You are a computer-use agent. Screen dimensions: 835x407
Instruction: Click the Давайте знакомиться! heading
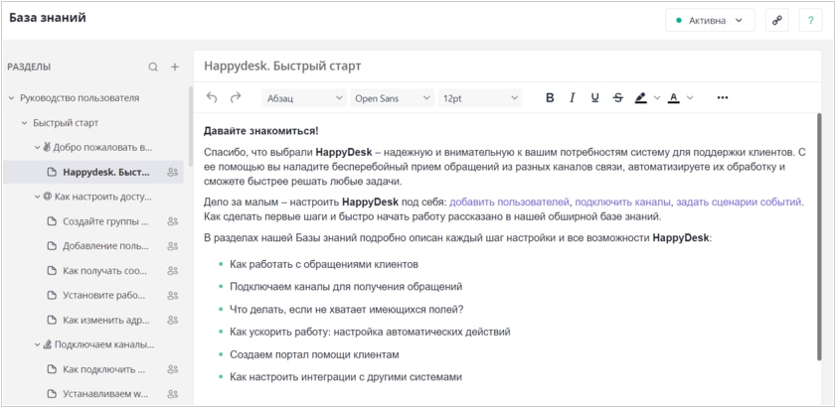(x=260, y=131)
